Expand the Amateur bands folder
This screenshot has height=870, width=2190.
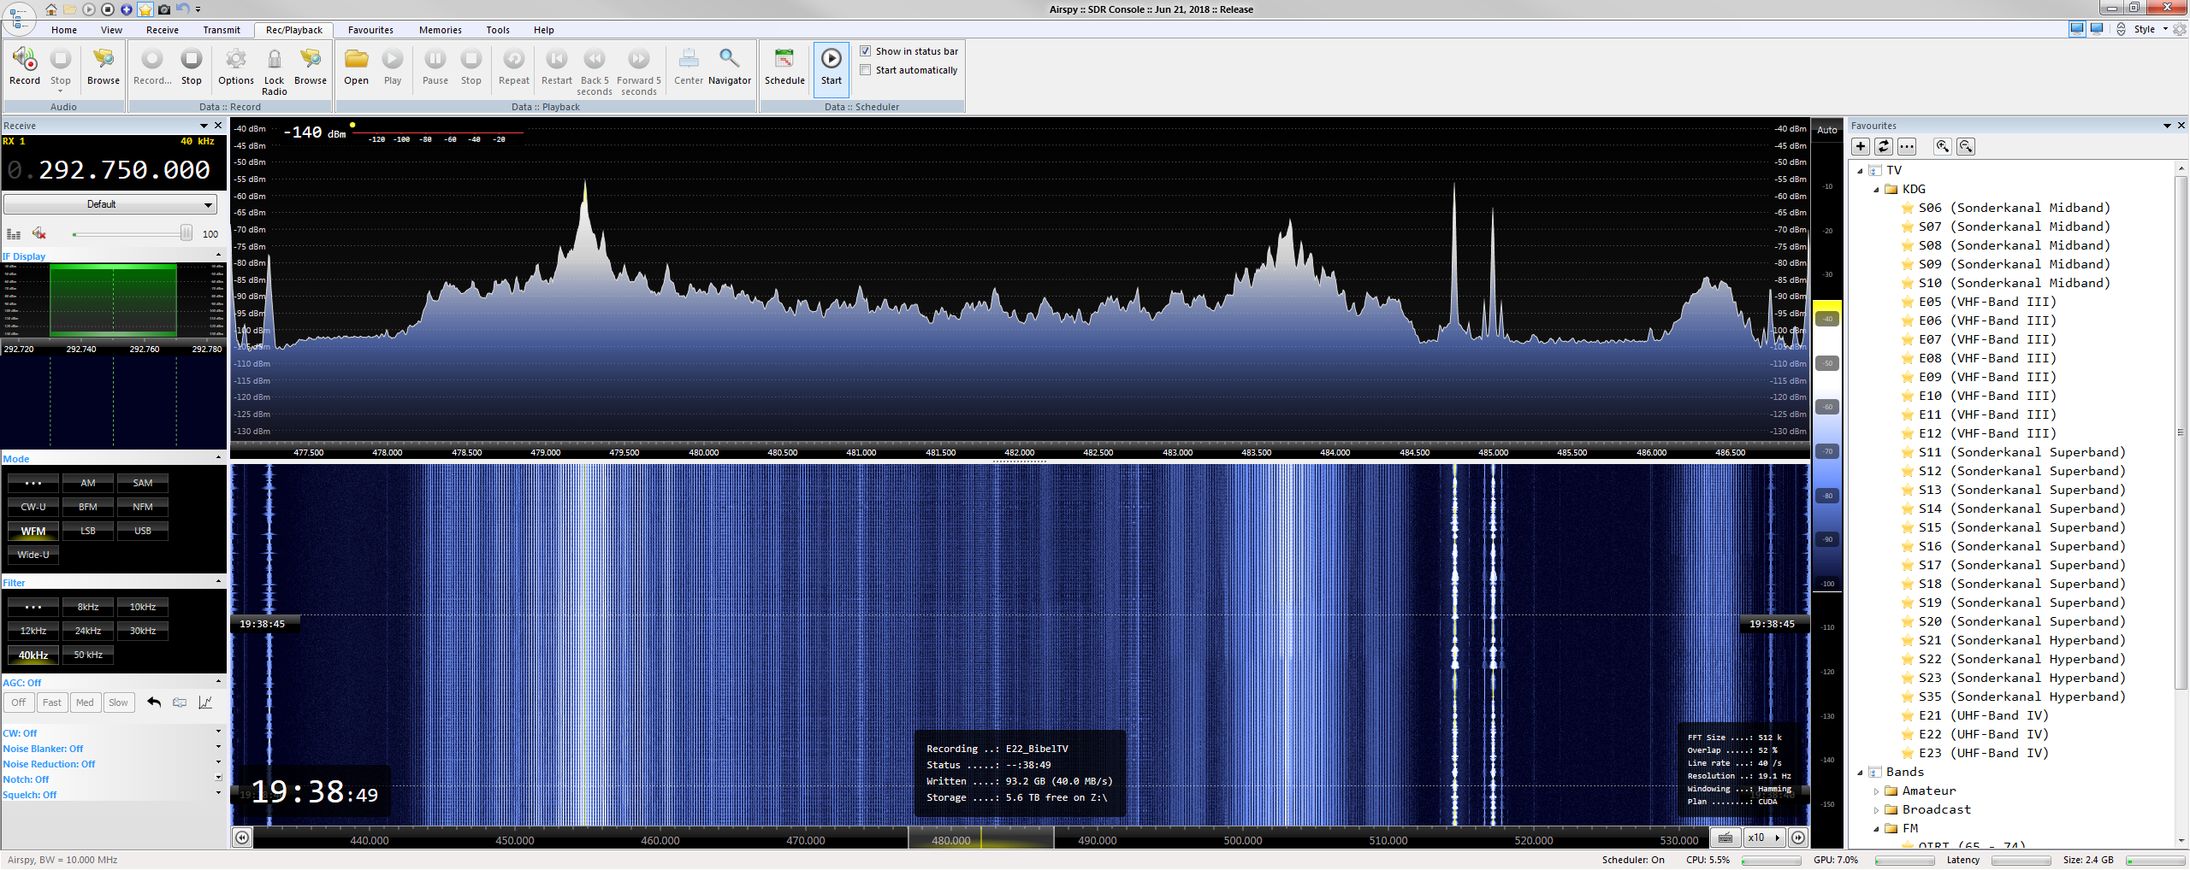[1877, 791]
